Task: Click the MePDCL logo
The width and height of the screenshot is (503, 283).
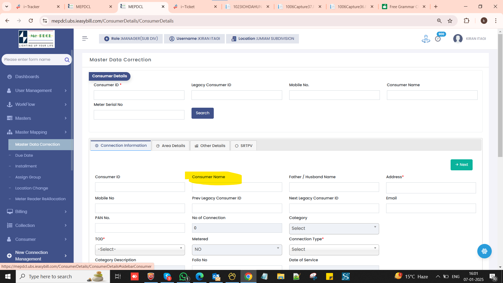Action: (x=37, y=39)
